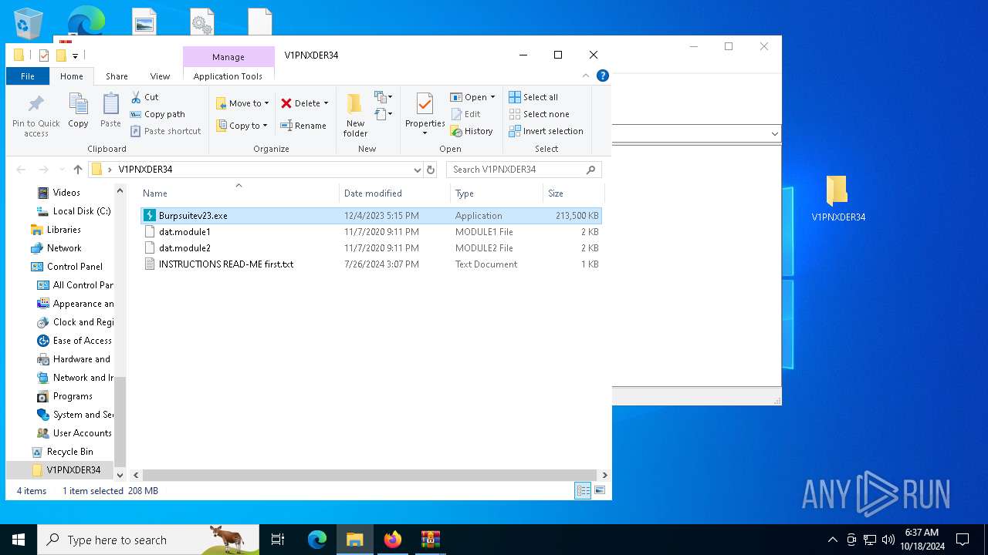Switch to the Share tab
988x555 pixels.
pos(117,76)
